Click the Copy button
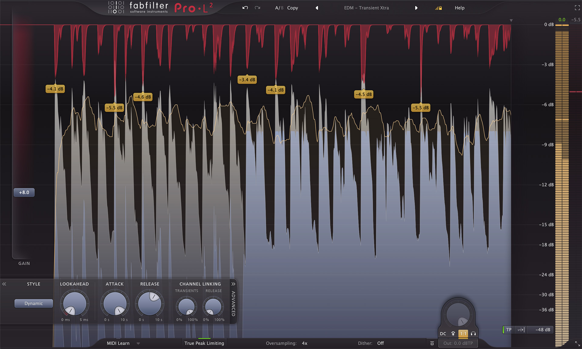This screenshot has height=349, width=582. click(x=293, y=8)
